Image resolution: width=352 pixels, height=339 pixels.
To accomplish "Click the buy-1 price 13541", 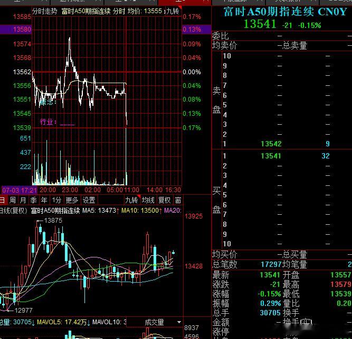I will coord(271,156).
